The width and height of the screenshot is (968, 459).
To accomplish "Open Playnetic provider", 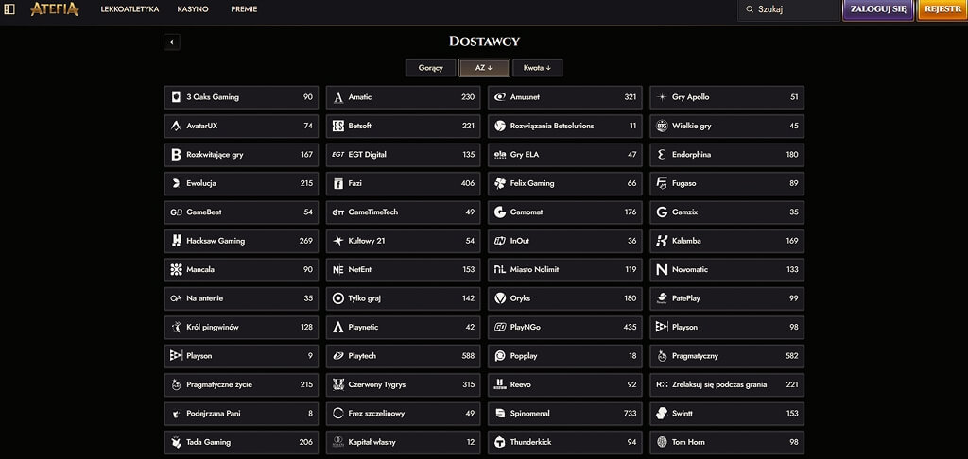I will (403, 327).
